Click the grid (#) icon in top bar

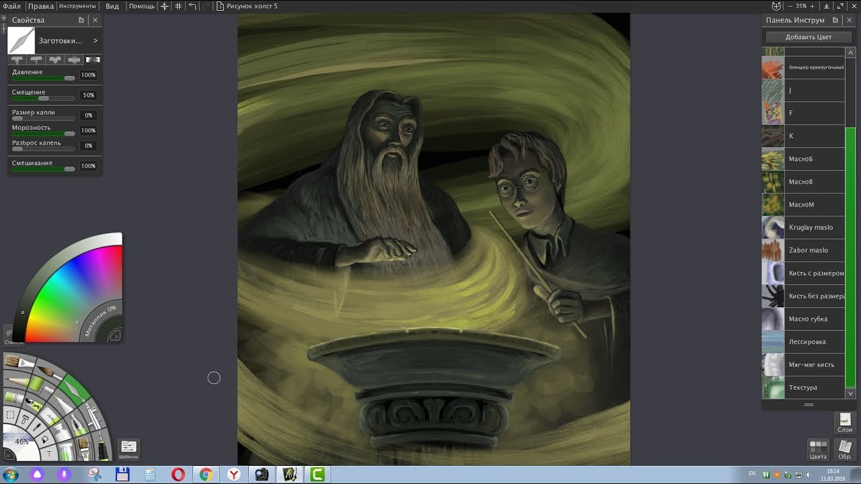(x=178, y=6)
